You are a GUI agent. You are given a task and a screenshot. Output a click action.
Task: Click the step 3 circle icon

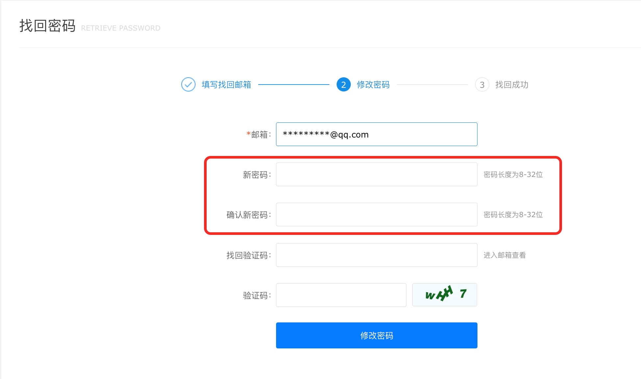coord(482,85)
